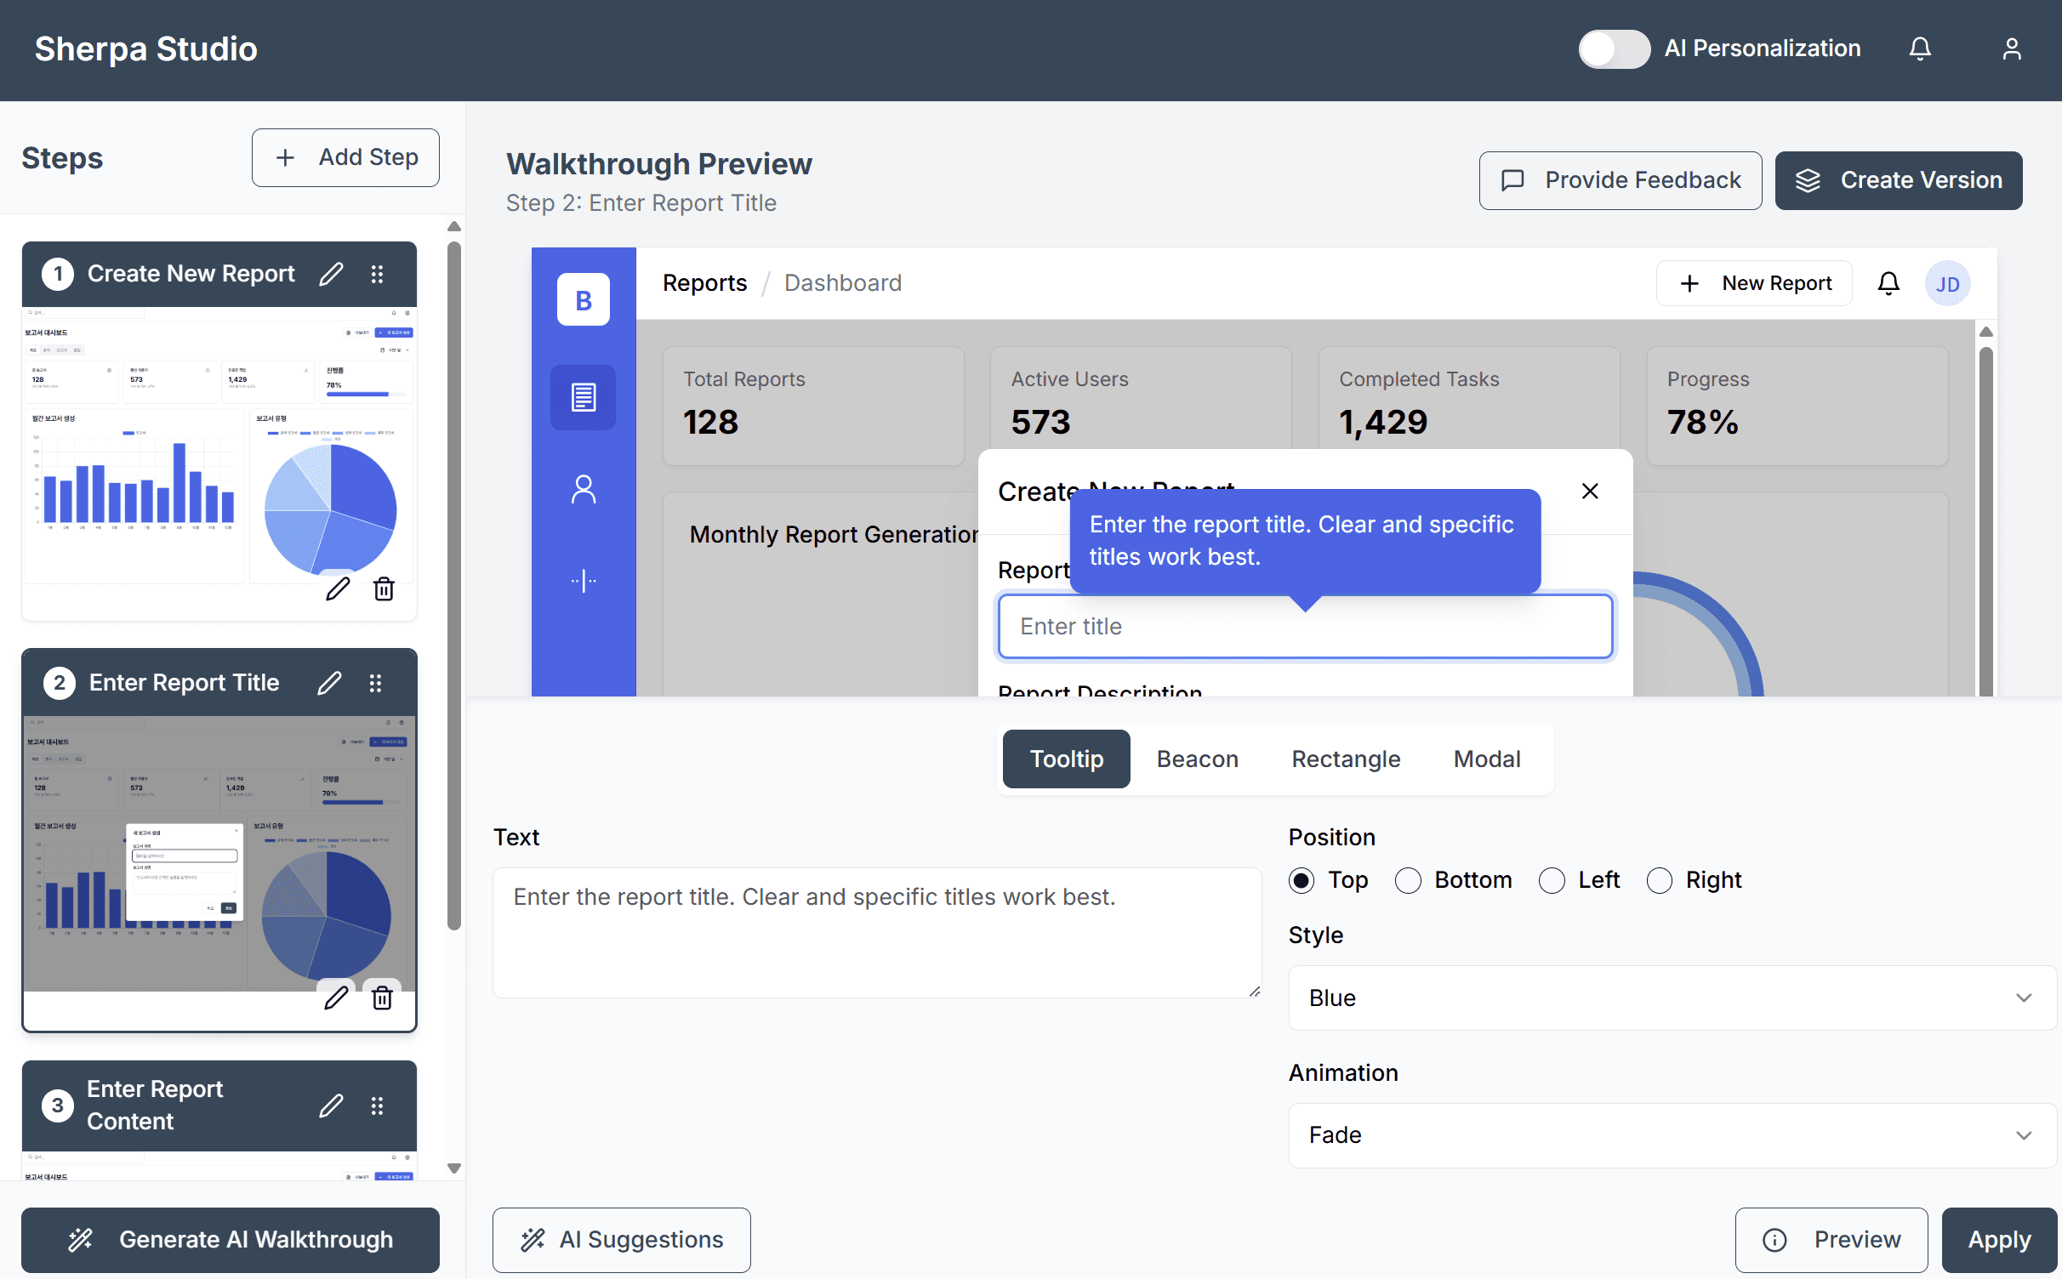This screenshot has height=1279, width=2062.
Task: Click the Apply button
Action: pyautogui.click(x=1999, y=1239)
